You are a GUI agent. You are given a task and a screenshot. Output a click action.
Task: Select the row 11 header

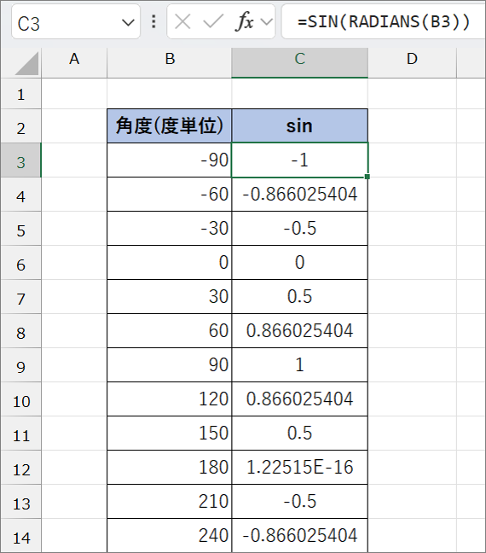[x=20, y=434]
